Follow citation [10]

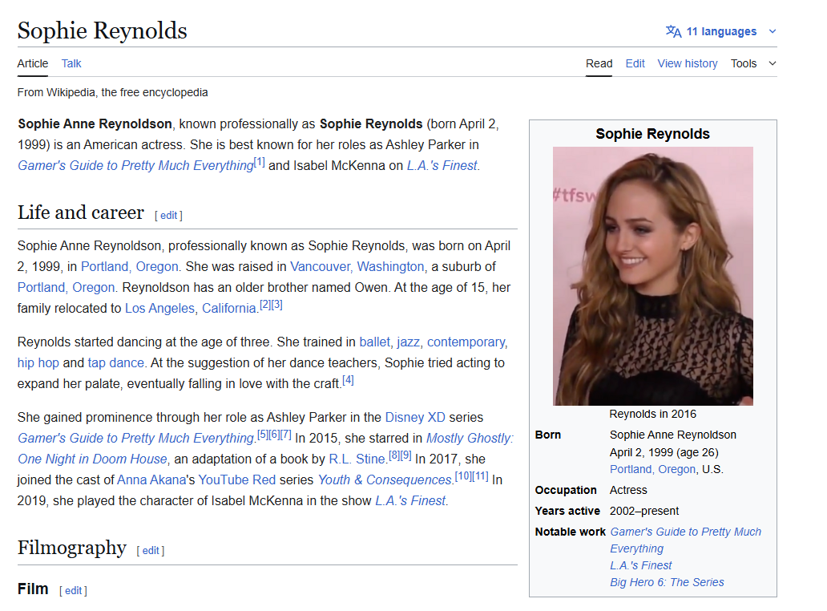coord(463,476)
